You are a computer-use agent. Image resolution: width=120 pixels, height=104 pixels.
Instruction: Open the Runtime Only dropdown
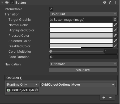(x=23, y=85)
